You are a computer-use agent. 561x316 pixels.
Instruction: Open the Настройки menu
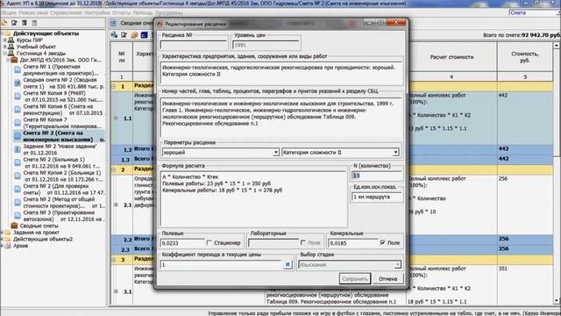[x=97, y=12]
